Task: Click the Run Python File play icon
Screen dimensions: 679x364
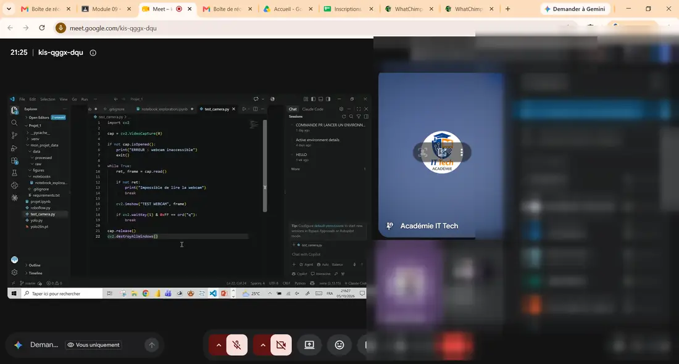Action: click(244, 109)
